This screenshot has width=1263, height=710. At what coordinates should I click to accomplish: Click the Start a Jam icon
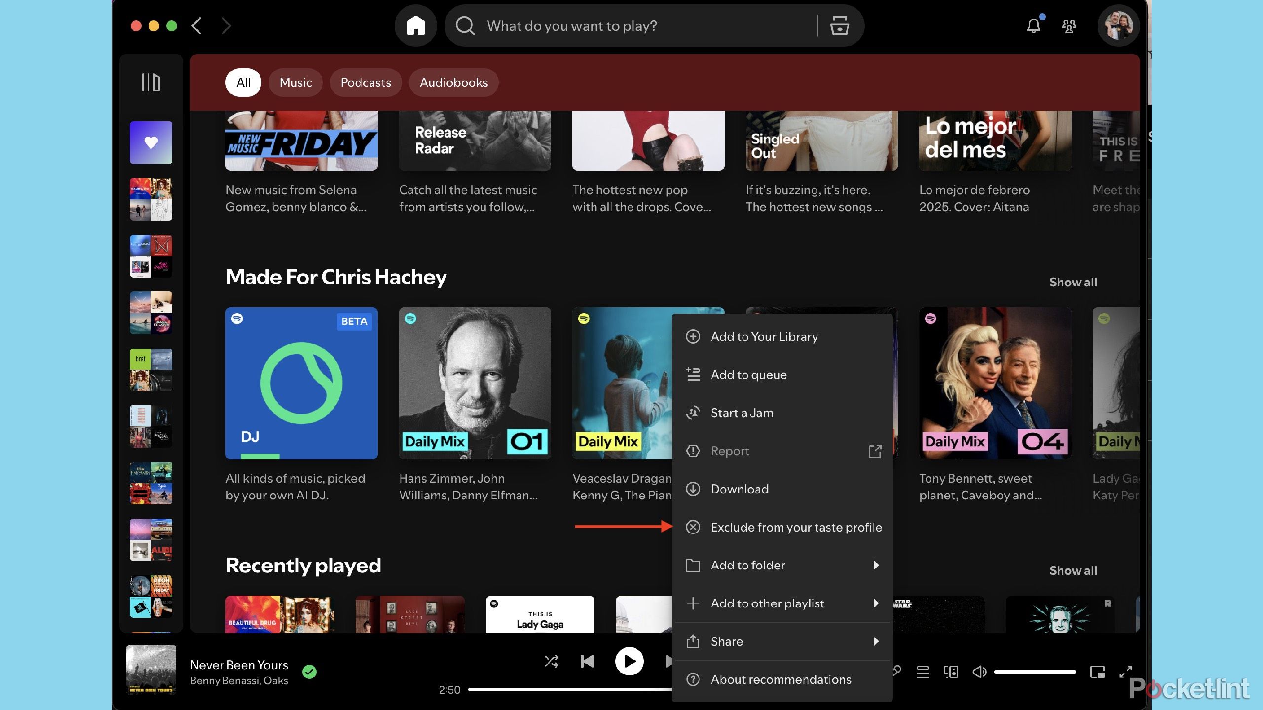pyautogui.click(x=693, y=413)
